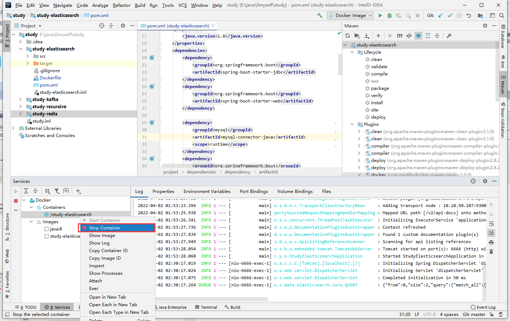This screenshot has height=321, width=510.
Task: Click the Git Update Project arrow
Action: (440, 16)
